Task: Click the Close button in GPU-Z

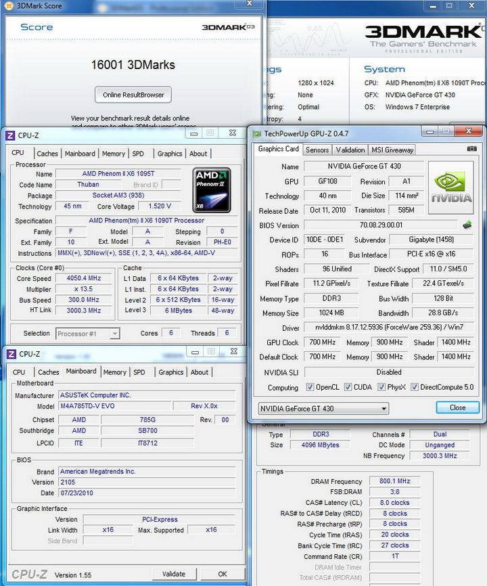Action: pyautogui.click(x=457, y=407)
